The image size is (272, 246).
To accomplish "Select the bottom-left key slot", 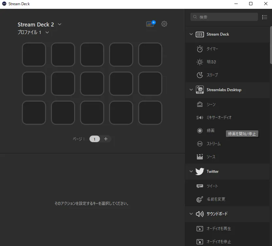I will [x=34, y=113].
